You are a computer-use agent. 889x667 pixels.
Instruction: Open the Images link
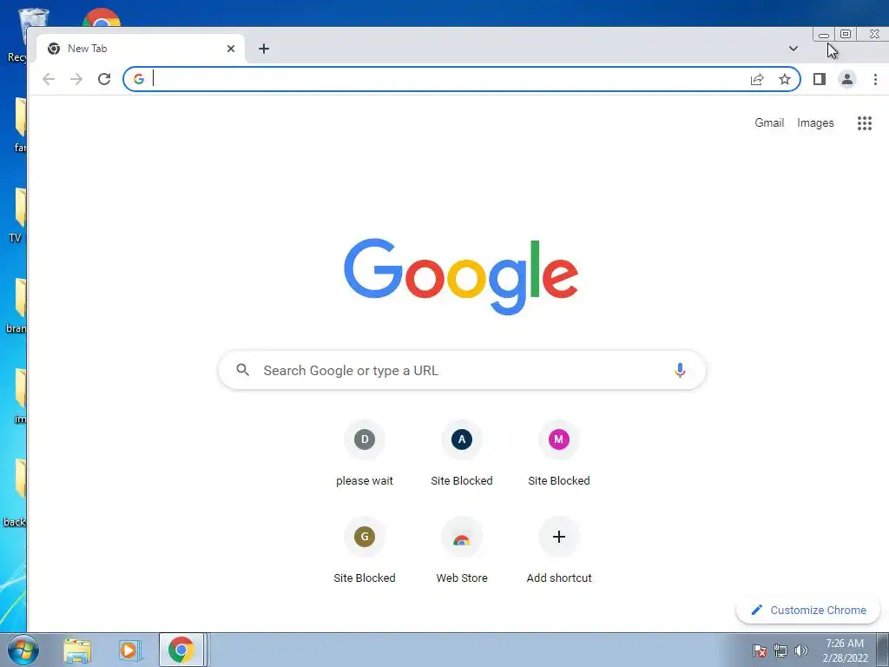(815, 123)
